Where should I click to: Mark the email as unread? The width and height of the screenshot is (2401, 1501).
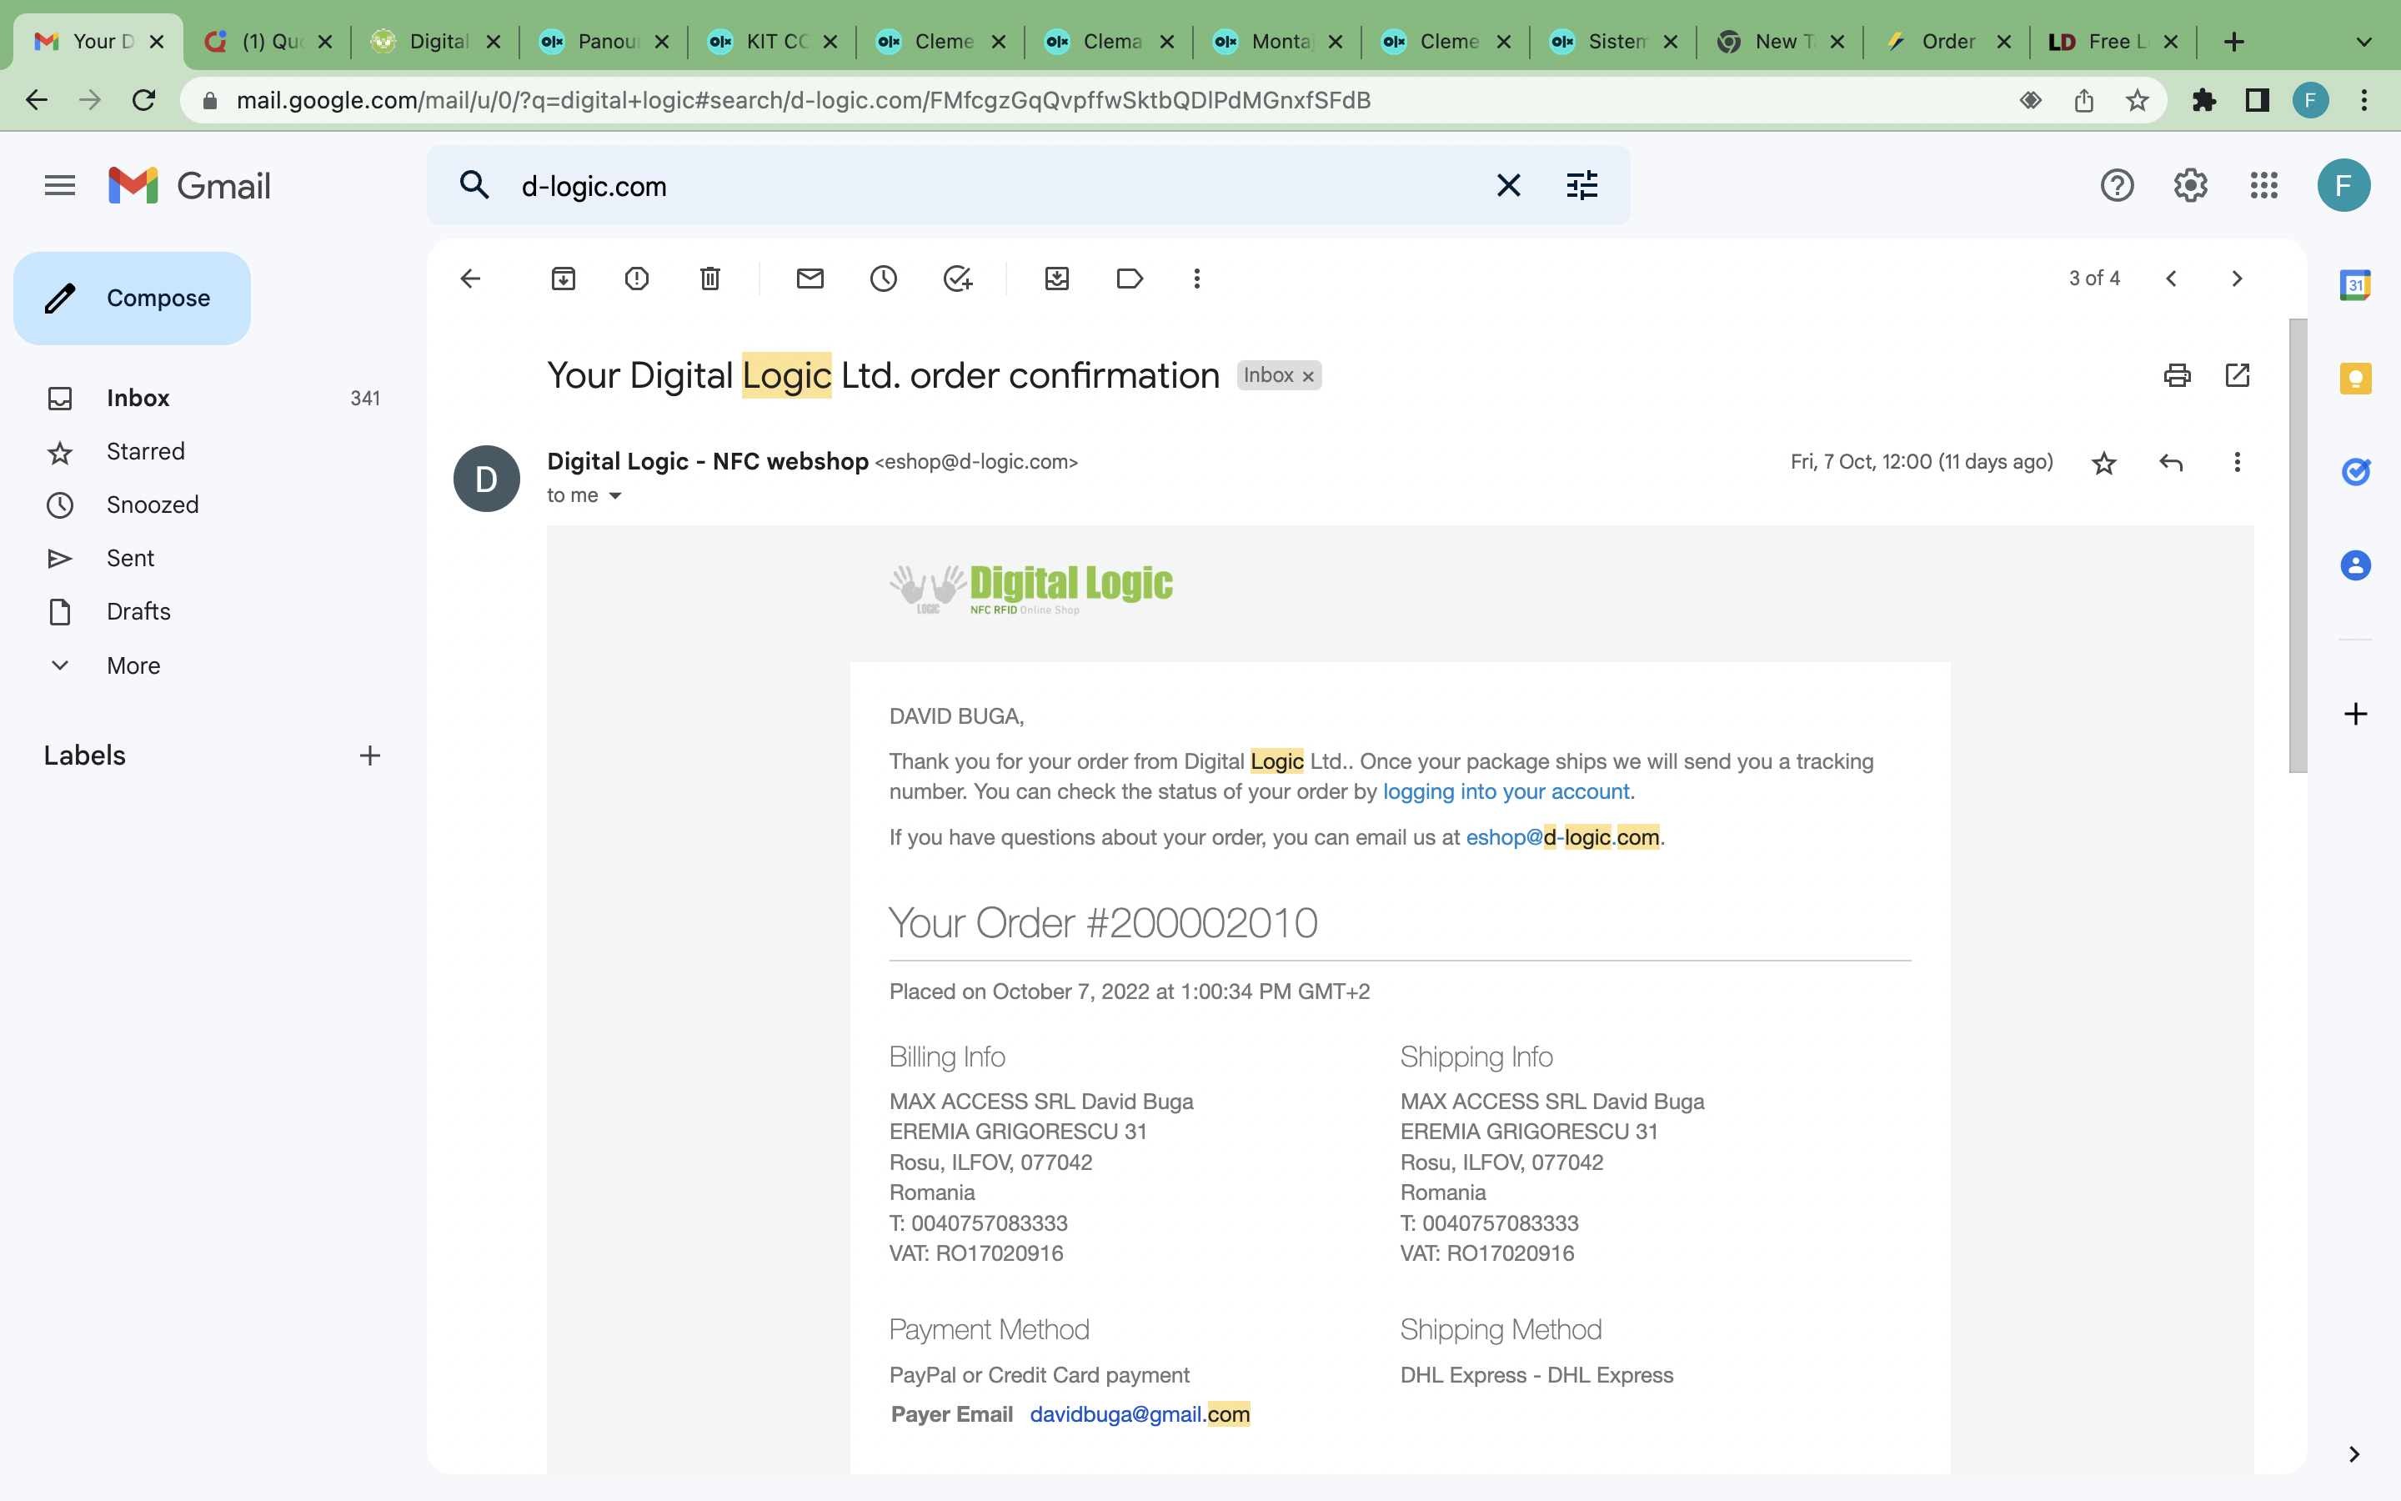click(x=810, y=279)
